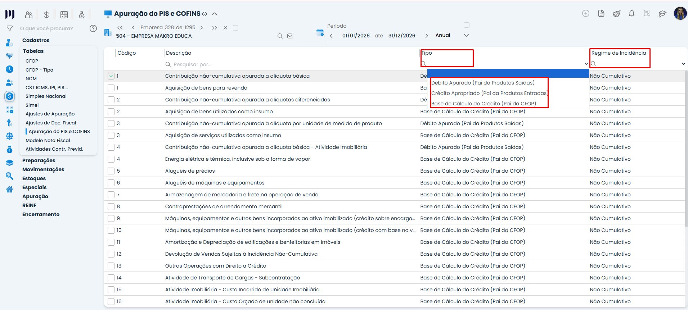Image resolution: width=688 pixels, height=310 pixels.
Task: Click the layers stack icon in left sidebar
Action: [10, 163]
